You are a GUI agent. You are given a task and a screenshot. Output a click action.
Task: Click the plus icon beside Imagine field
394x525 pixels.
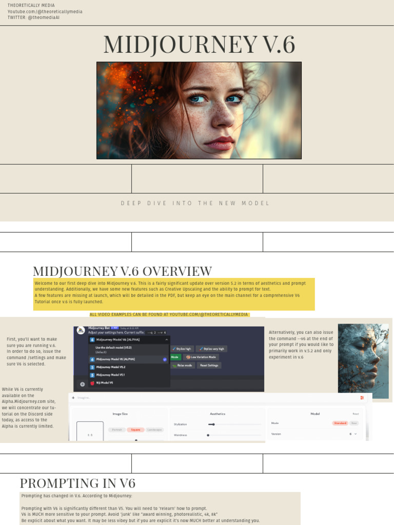tap(73, 398)
